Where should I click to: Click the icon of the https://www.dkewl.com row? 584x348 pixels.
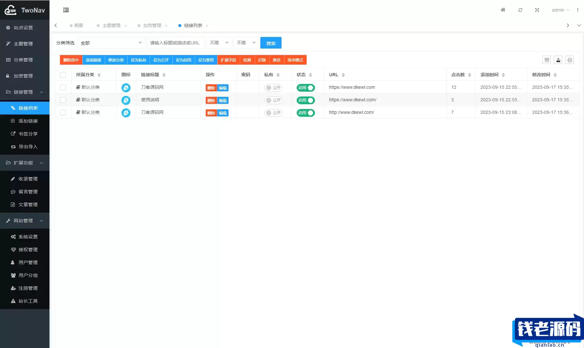pyautogui.click(x=126, y=88)
